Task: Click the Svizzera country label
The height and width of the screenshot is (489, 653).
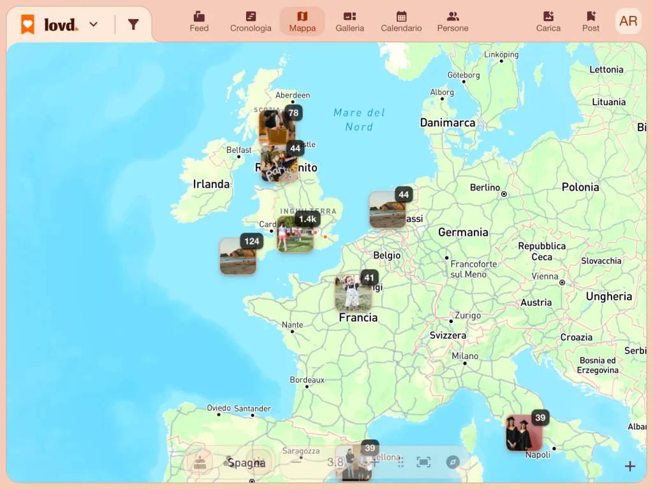Action: pos(448,335)
